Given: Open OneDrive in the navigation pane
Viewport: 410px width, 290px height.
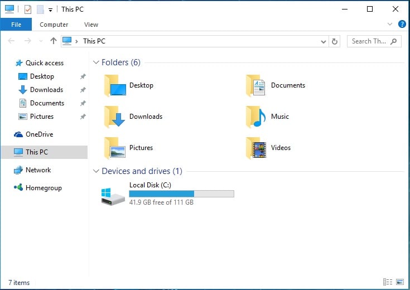Looking at the screenshot, I should click(33, 134).
